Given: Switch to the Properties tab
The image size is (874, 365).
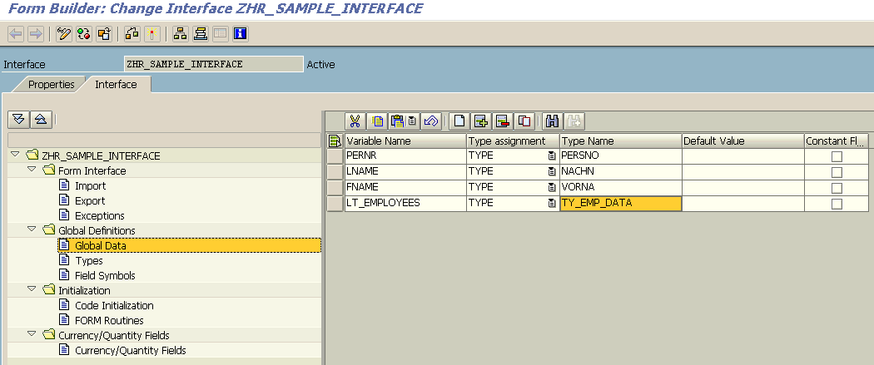Looking at the screenshot, I should [51, 84].
